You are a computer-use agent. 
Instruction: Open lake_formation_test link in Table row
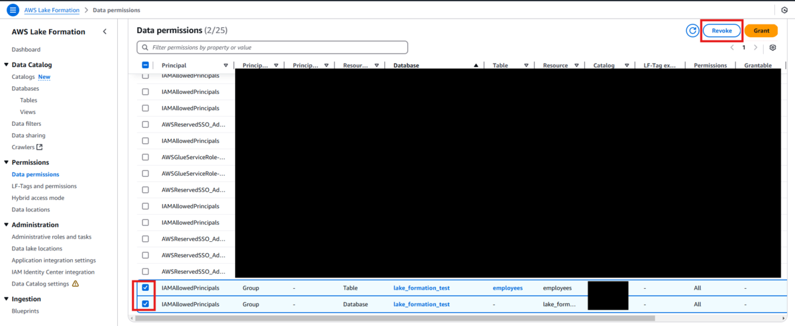point(421,288)
